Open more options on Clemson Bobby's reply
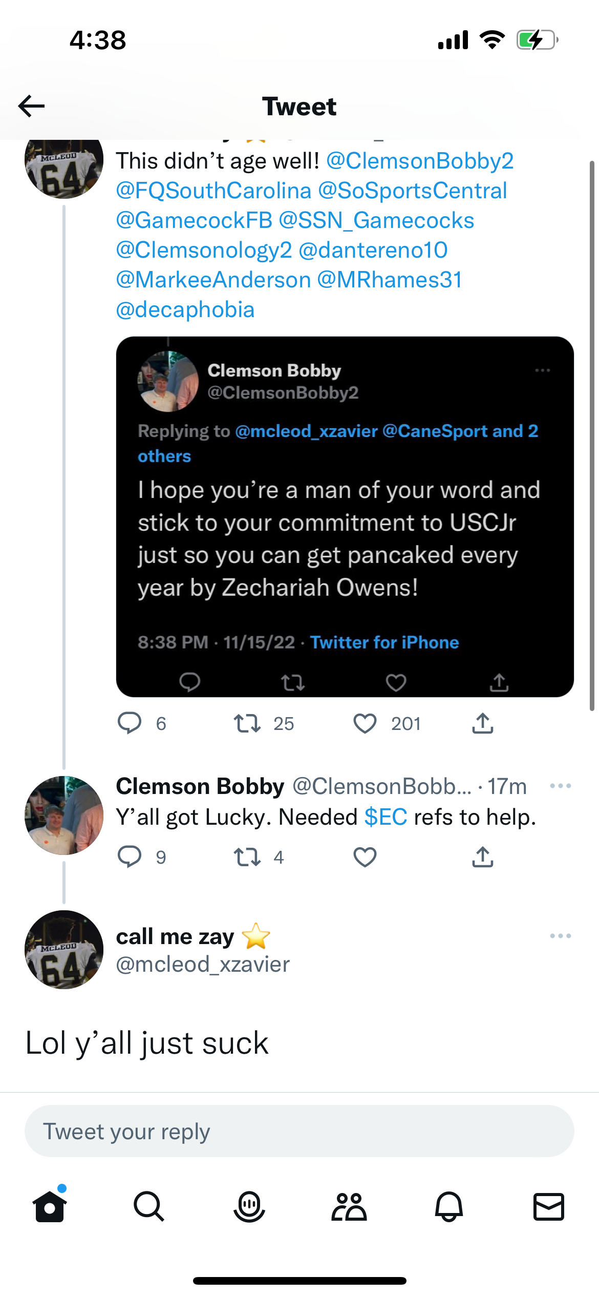This screenshot has height=1297, width=599. (x=561, y=786)
